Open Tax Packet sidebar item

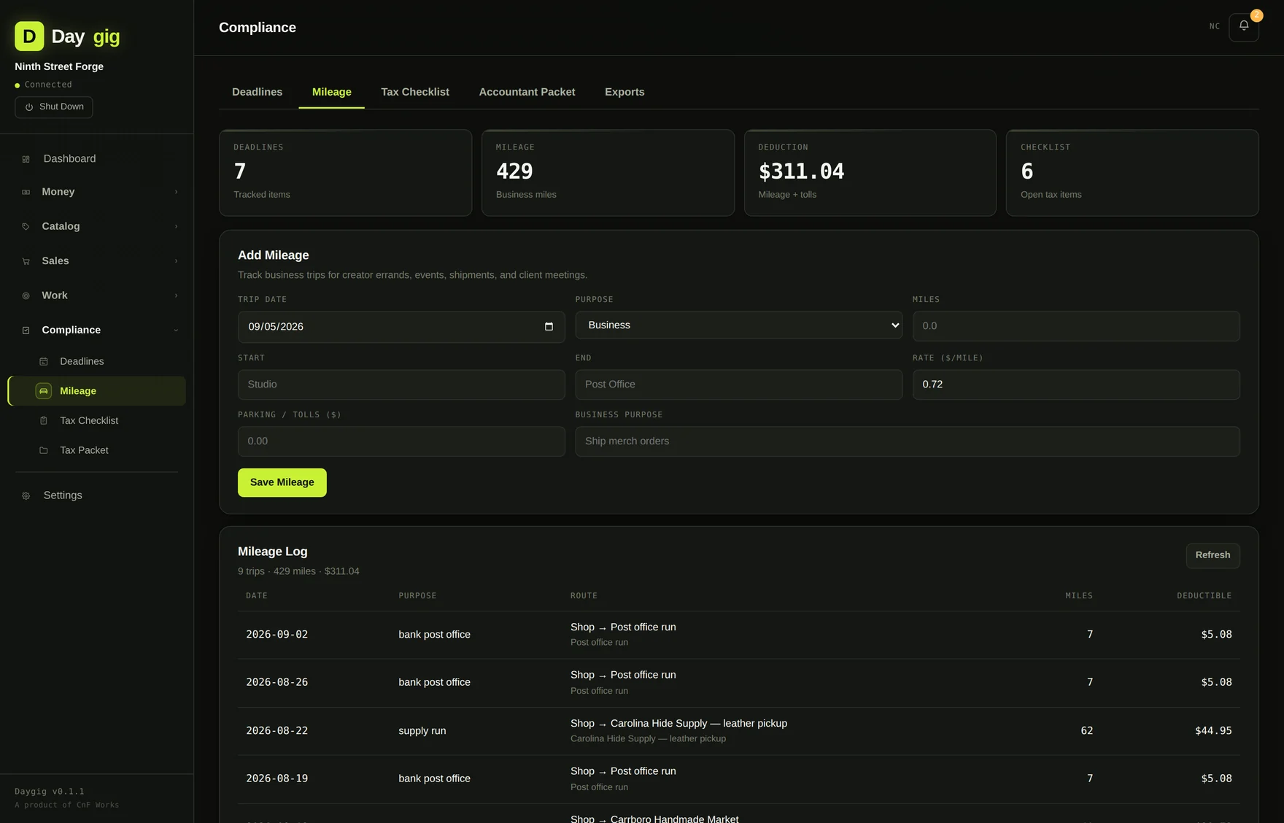tap(96, 450)
